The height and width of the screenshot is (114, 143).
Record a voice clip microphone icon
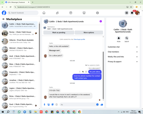(x=44, y=105)
